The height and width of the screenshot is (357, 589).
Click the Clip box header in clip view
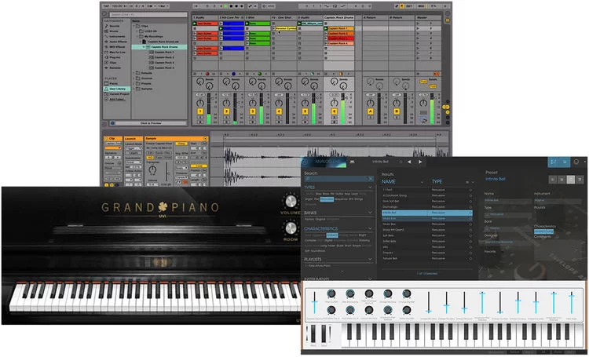click(x=113, y=139)
